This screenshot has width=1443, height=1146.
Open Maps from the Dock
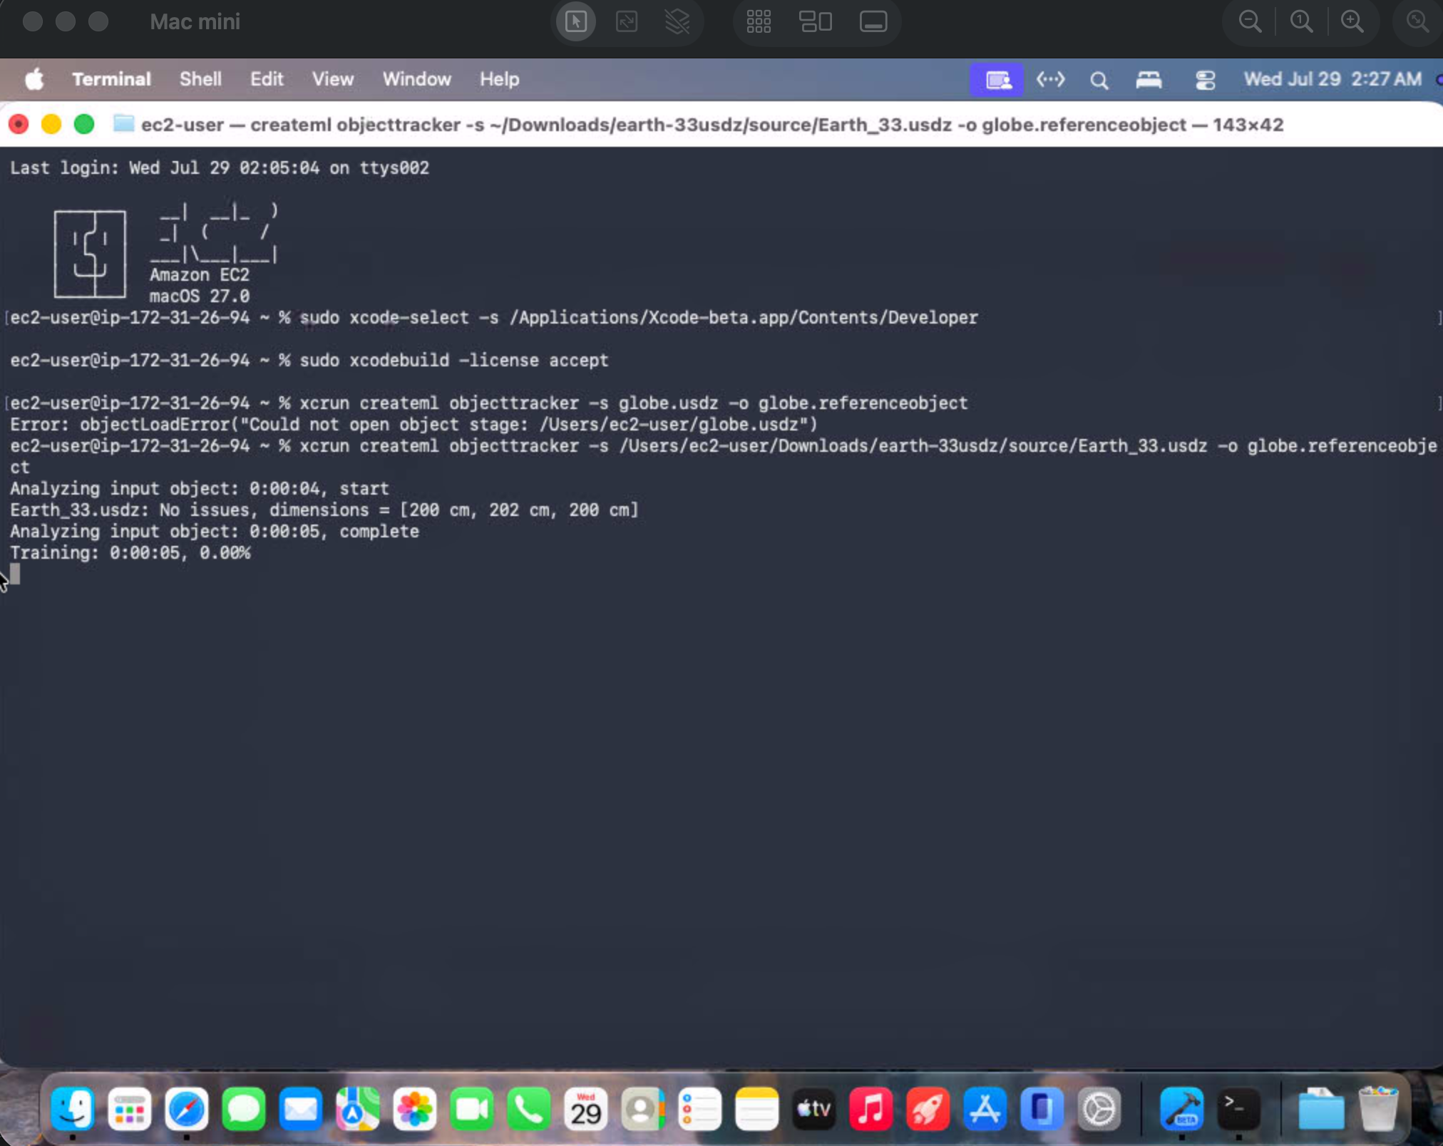click(x=358, y=1108)
